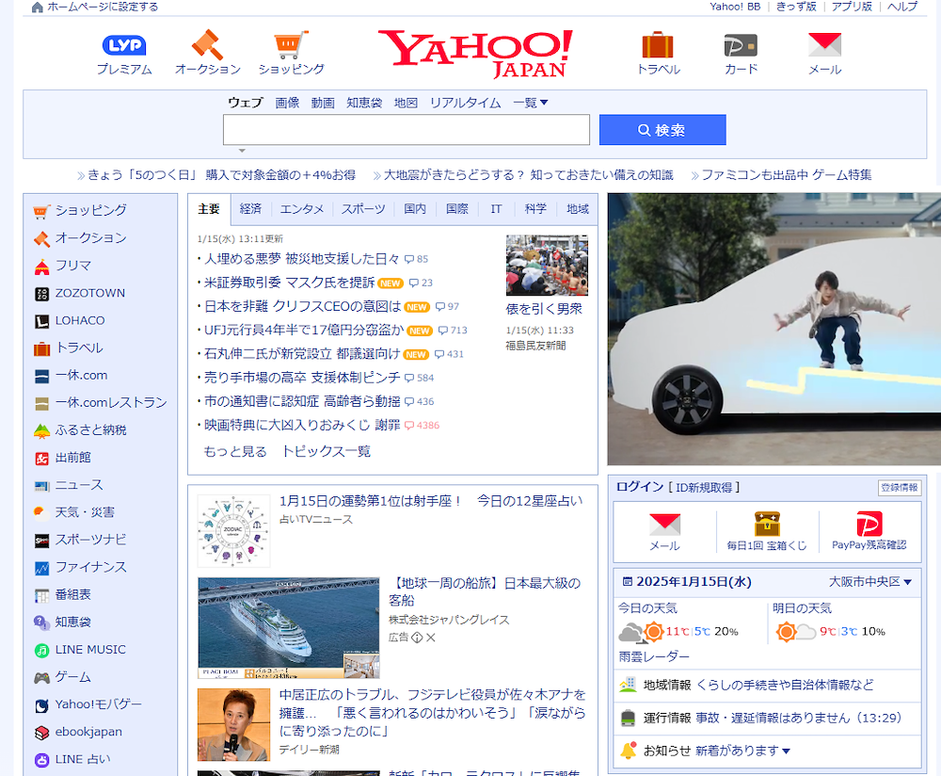Switch to the 国際 news tab
941x776 pixels.
456,209
